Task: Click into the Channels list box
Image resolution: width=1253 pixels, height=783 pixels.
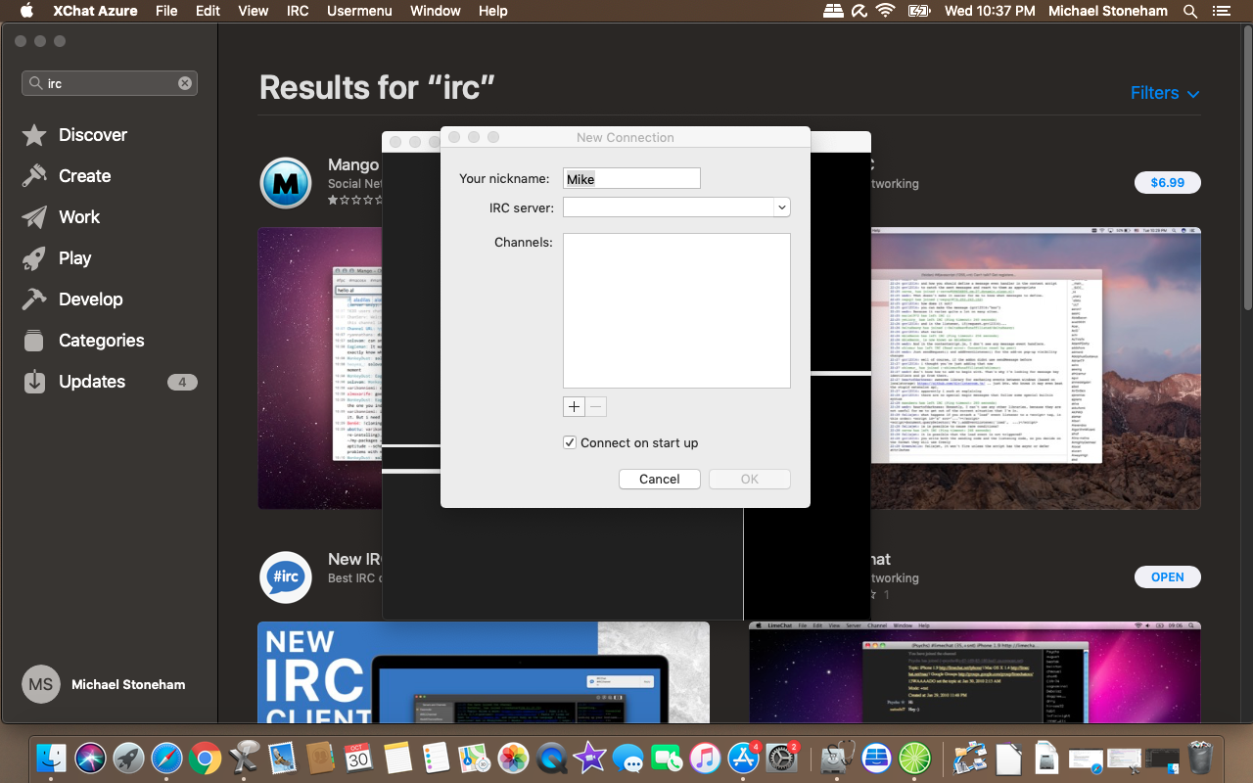Action: (676, 310)
